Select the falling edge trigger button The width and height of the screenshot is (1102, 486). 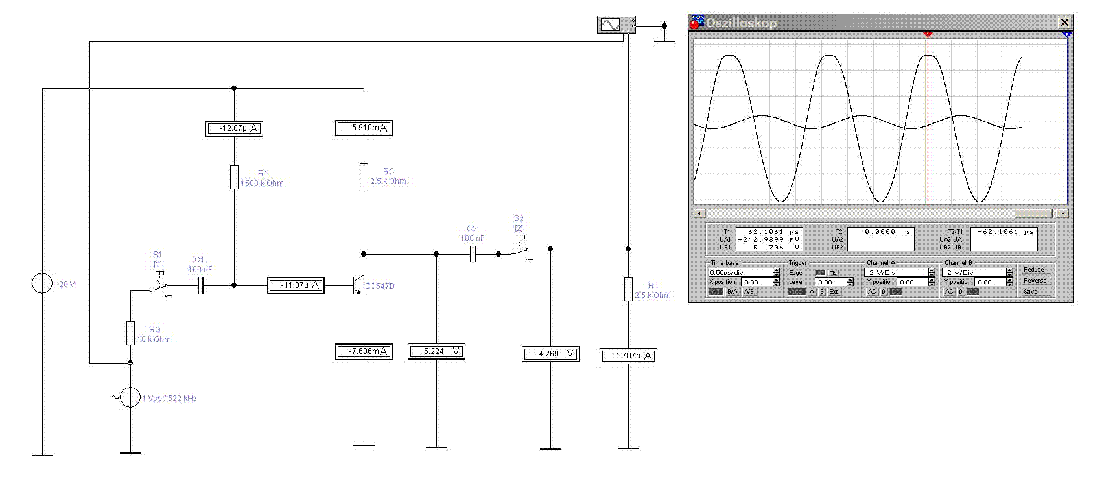tap(834, 273)
